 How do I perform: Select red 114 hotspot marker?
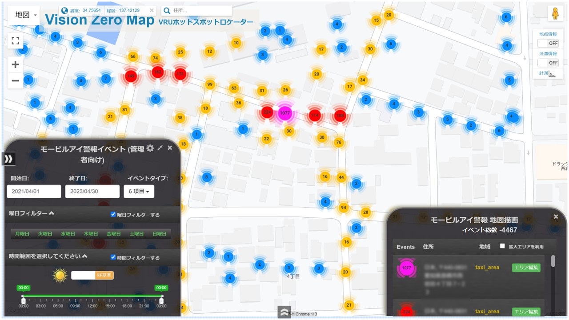[315, 115]
